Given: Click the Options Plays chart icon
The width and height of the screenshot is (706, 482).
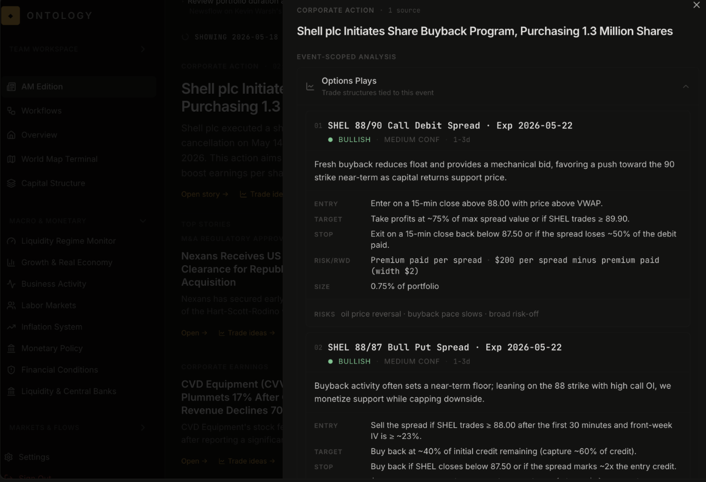Looking at the screenshot, I should 310,86.
